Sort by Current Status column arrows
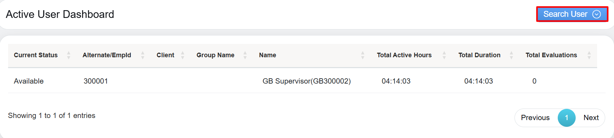Screen dimensions: 614x138 pyautogui.click(x=69, y=55)
